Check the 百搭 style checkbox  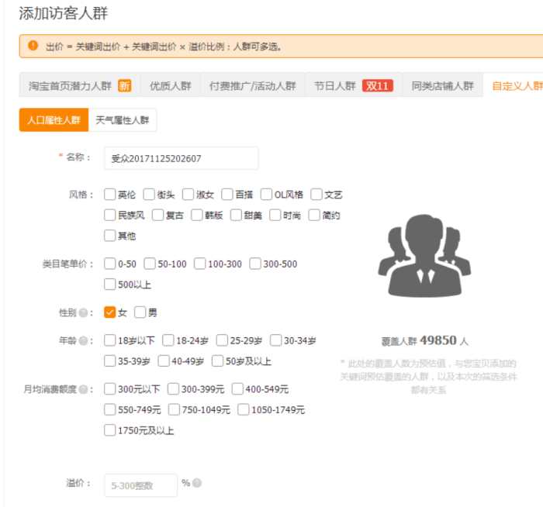click(x=227, y=195)
